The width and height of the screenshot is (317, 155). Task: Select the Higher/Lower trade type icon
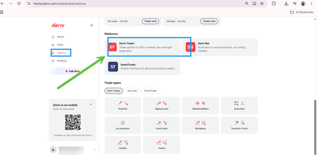162,103
